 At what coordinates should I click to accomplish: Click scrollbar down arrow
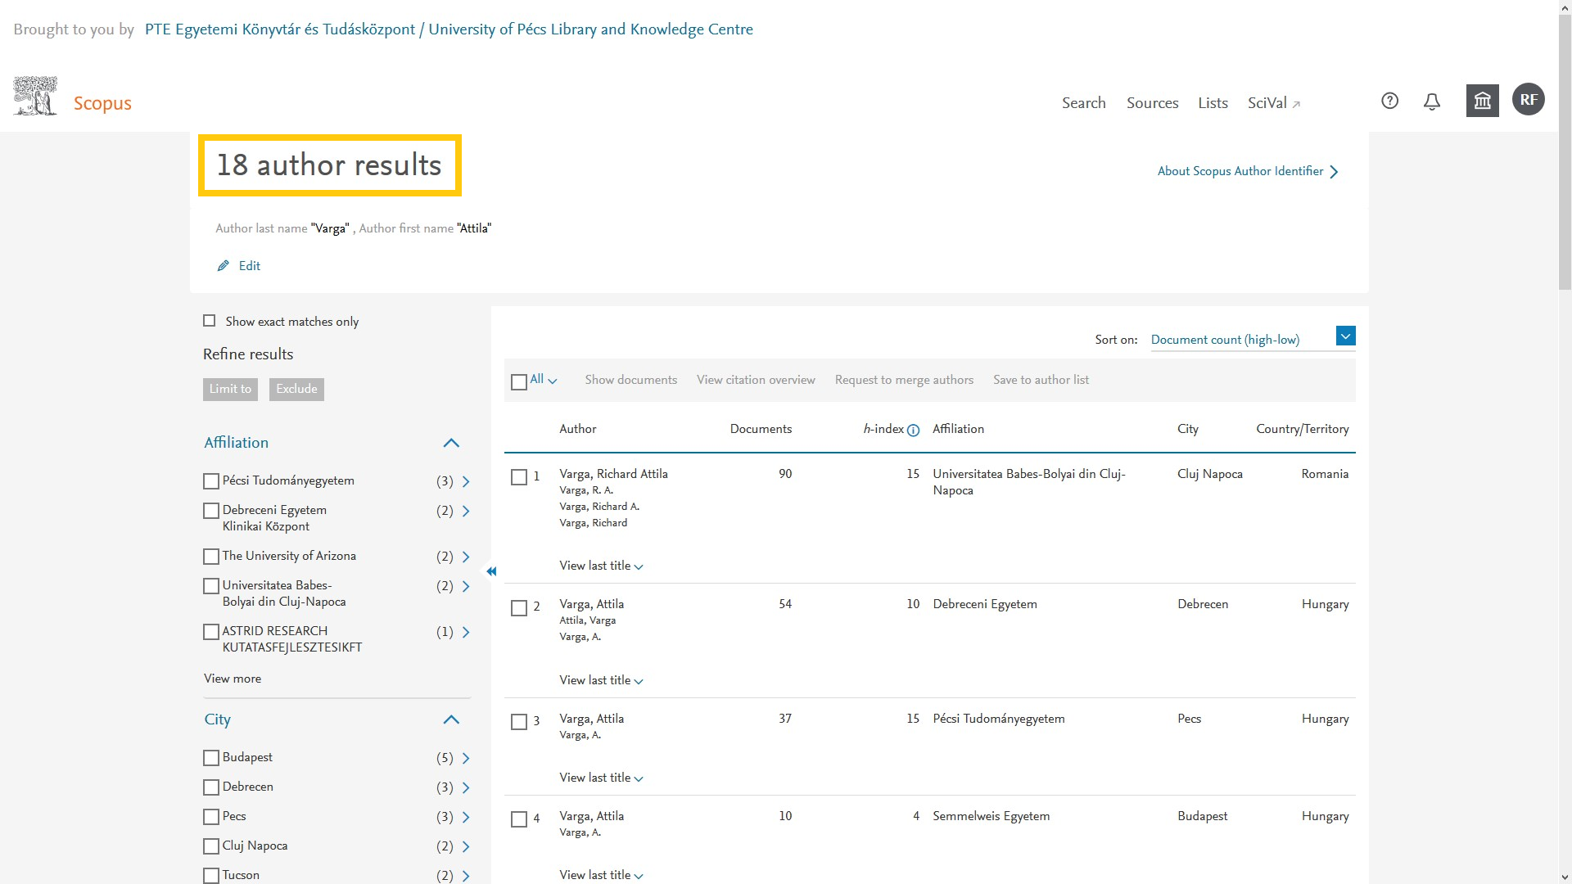click(1565, 877)
